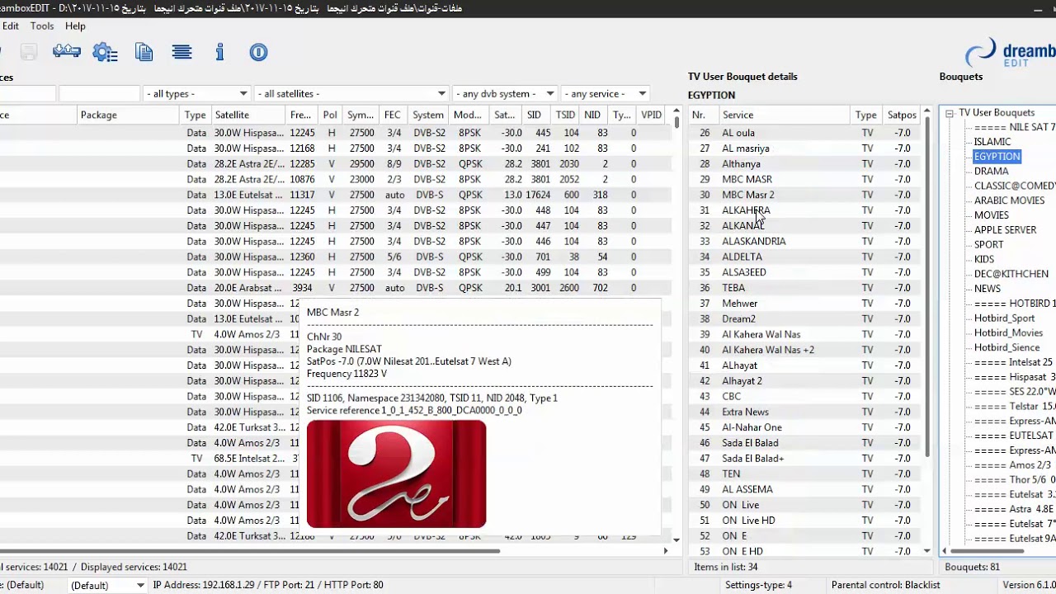Open the Info 'i' toolbar icon
The height and width of the screenshot is (594, 1056).
[219, 52]
